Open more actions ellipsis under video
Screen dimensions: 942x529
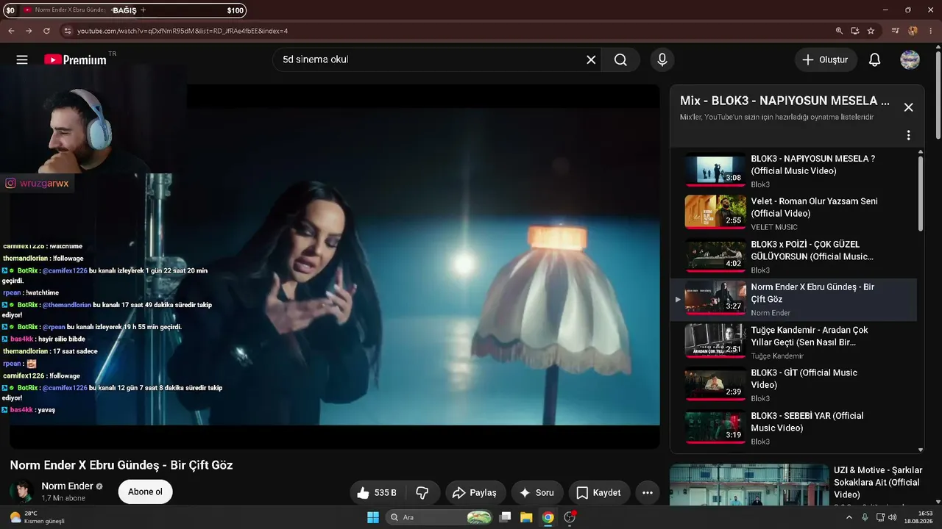tap(648, 492)
